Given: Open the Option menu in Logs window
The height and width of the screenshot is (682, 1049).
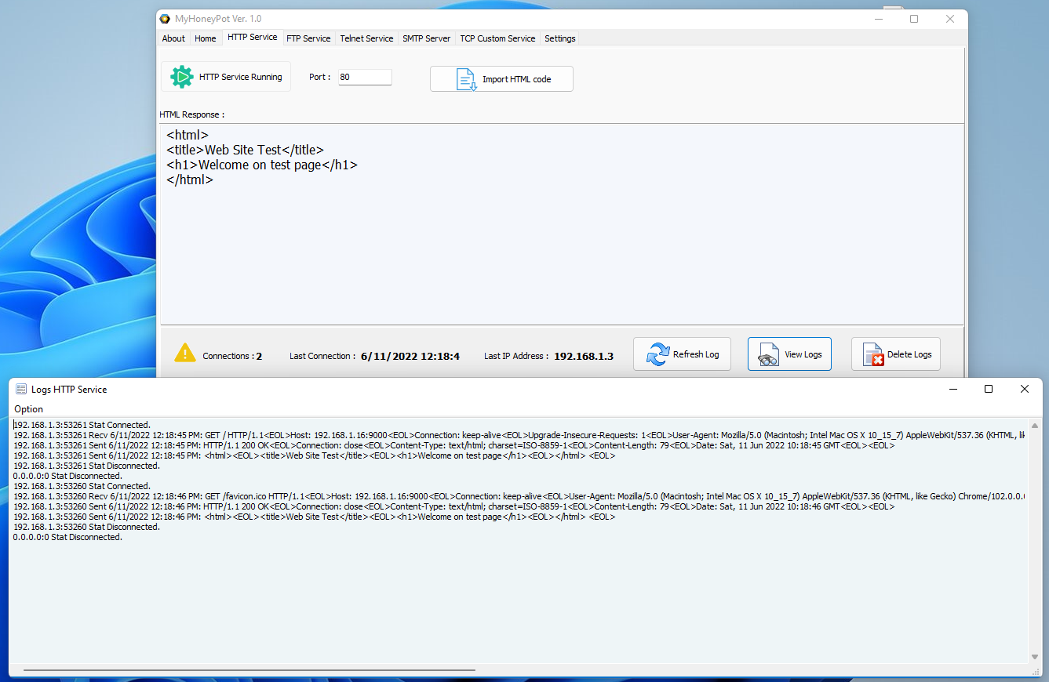Looking at the screenshot, I should click(29, 409).
